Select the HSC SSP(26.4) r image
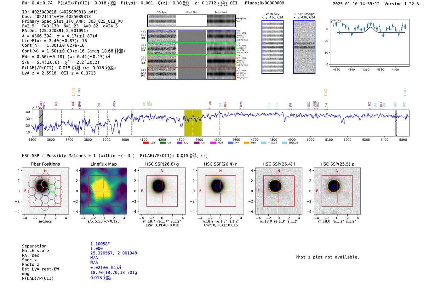 click(x=220, y=191)
